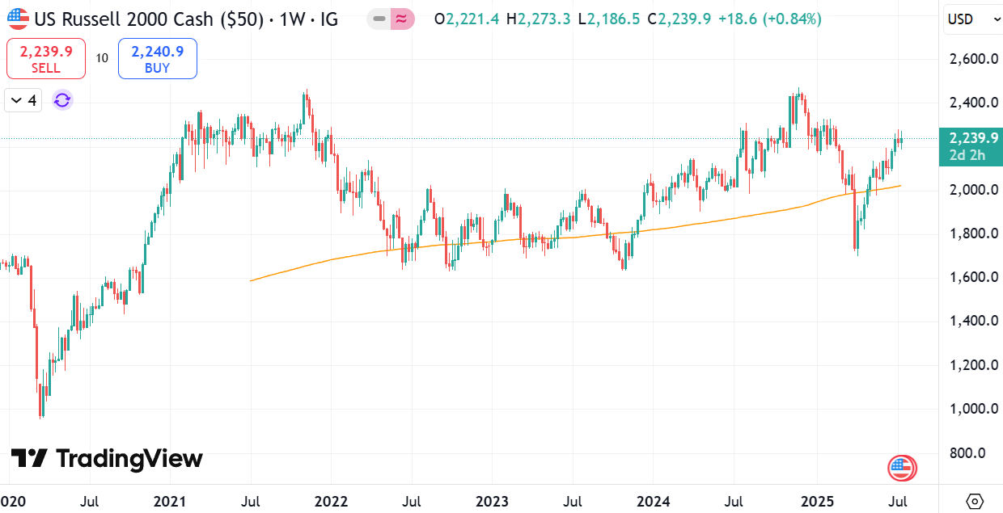Click the 2023 label on time axis
This screenshot has width=1003, height=513.
coord(493,502)
